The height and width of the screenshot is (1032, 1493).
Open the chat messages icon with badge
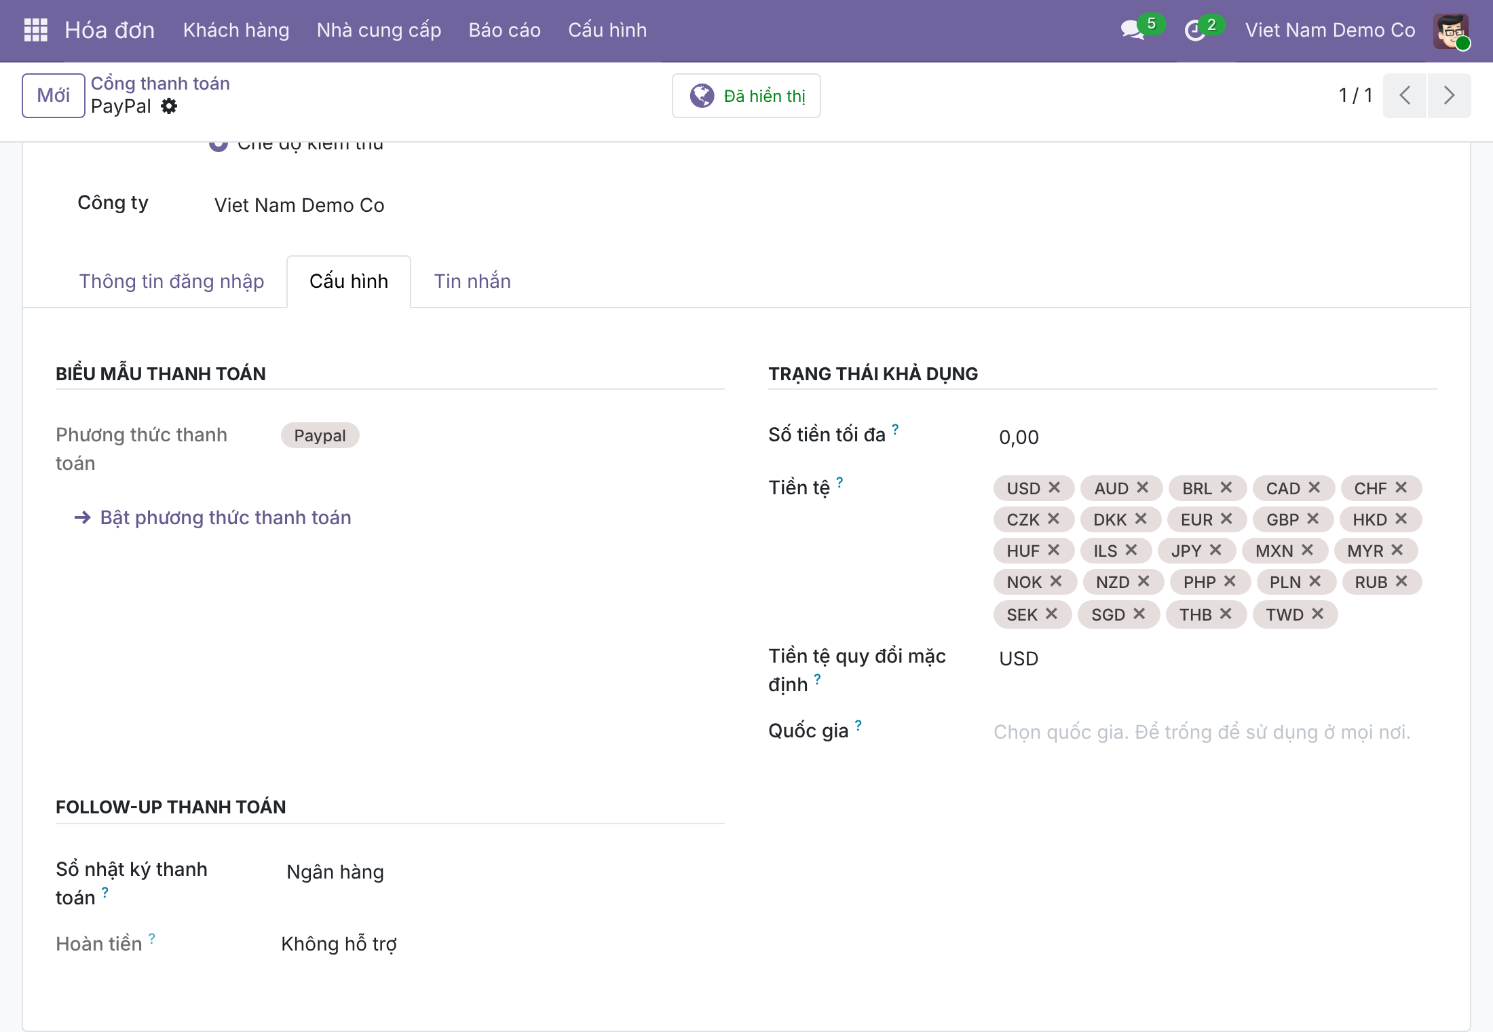[1133, 30]
